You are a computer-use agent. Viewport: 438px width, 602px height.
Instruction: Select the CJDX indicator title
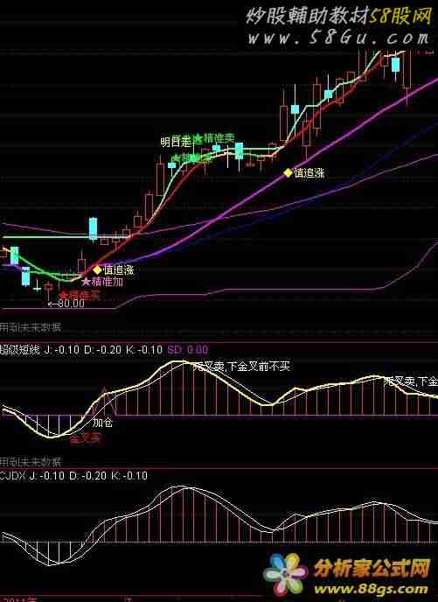pyautogui.click(x=12, y=476)
